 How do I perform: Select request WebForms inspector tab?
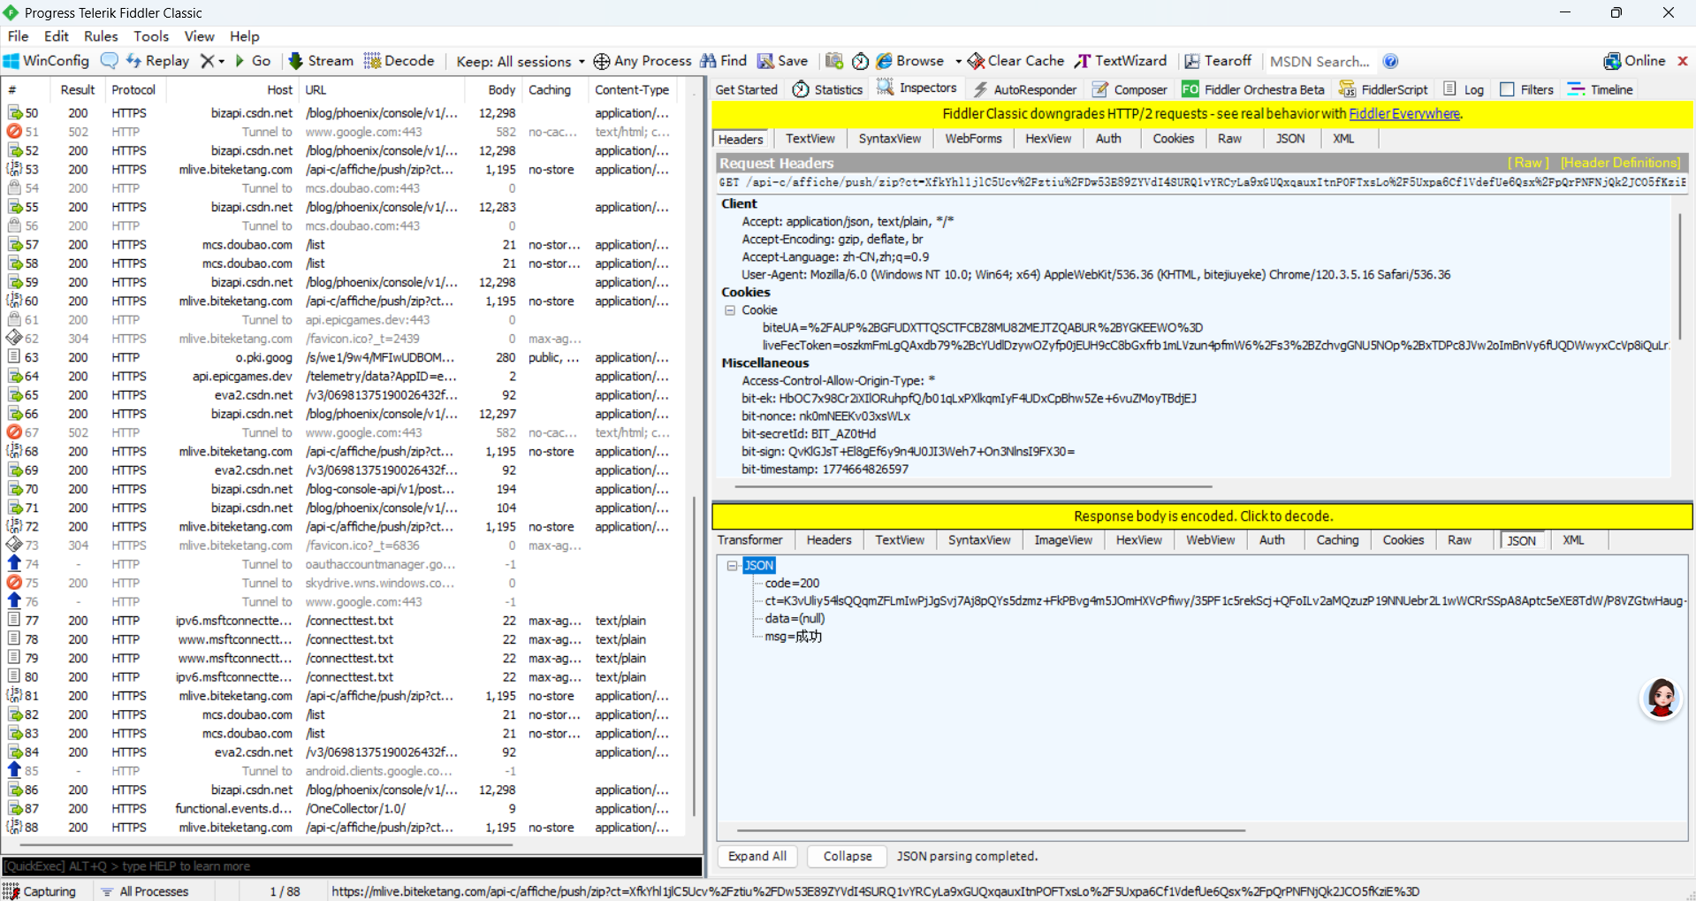point(973,139)
